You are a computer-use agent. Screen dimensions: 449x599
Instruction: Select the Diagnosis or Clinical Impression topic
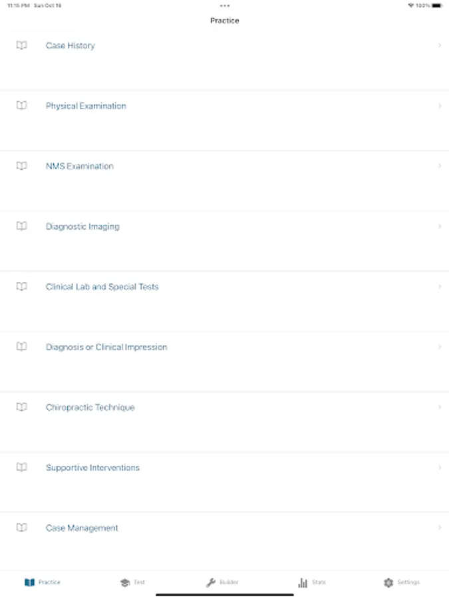(x=106, y=347)
